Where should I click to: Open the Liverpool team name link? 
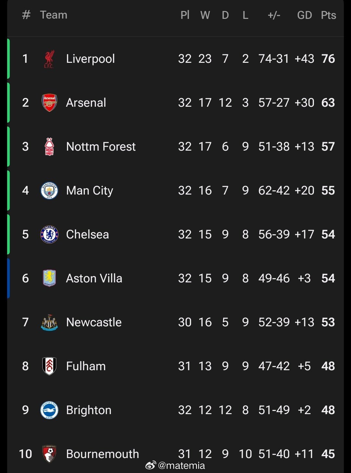pyautogui.click(x=90, y=59)
